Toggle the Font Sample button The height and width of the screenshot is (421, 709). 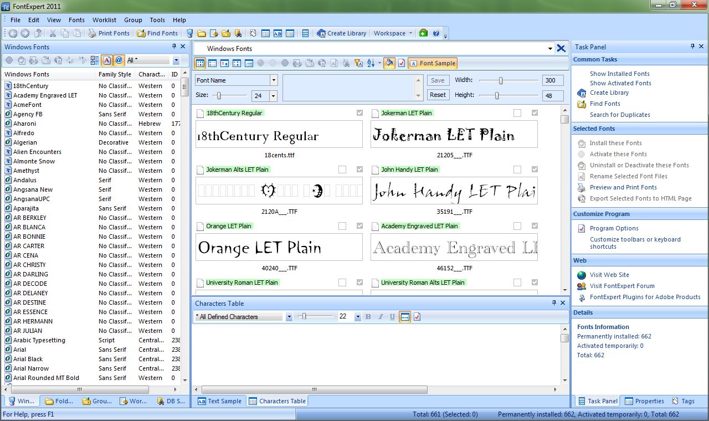[433, 63]
